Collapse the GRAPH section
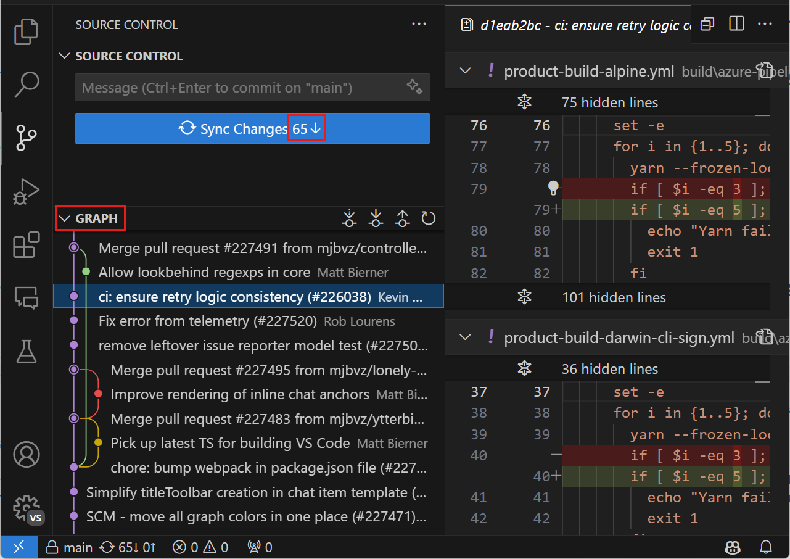 pos(65,218)
